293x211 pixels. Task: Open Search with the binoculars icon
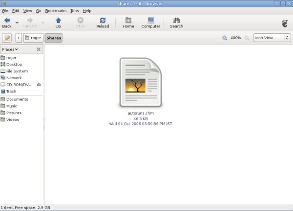coord(176,23)
